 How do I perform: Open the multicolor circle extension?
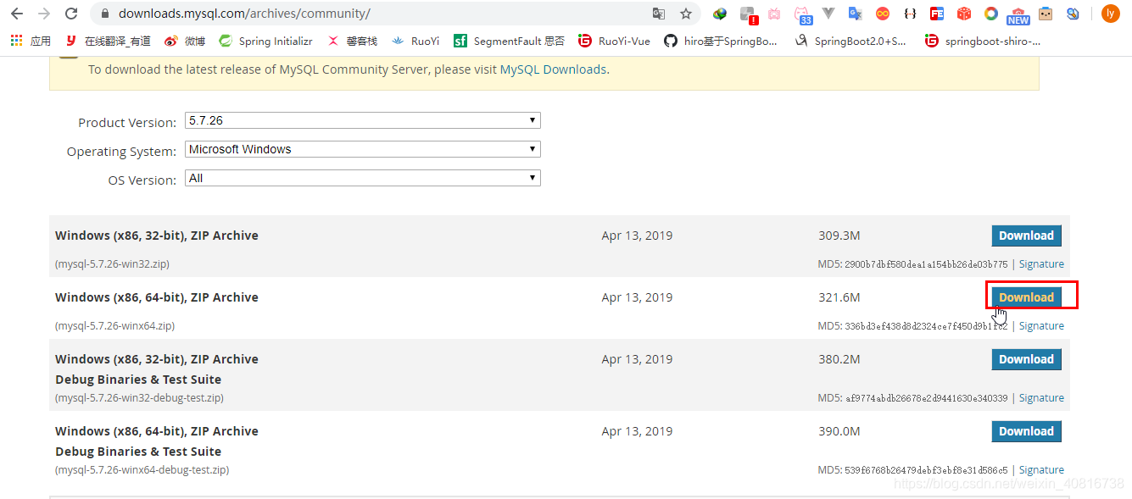[991, 14]
